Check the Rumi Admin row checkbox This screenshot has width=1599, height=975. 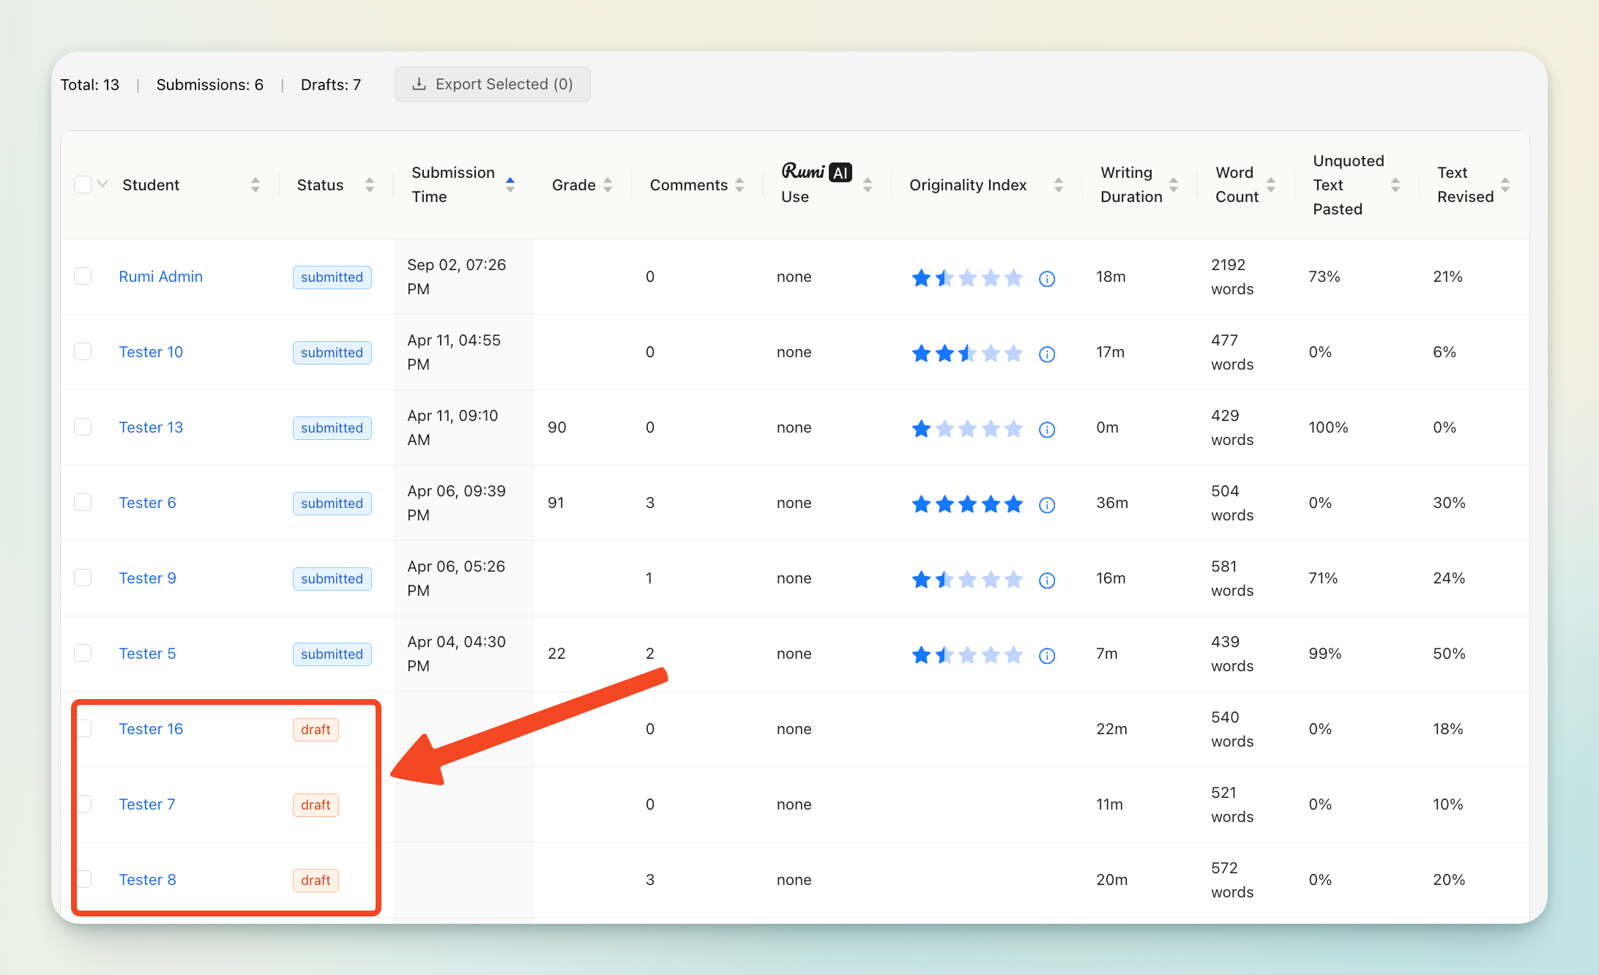tap(83, 276)
